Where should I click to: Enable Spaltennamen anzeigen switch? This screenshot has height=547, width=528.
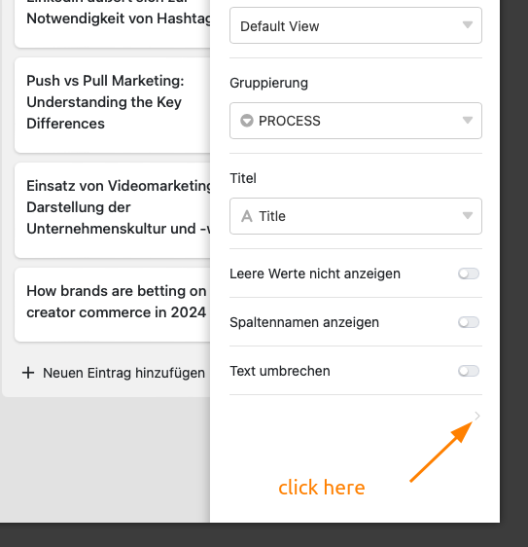click(469, 322)
